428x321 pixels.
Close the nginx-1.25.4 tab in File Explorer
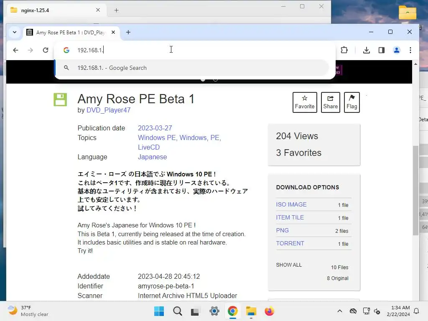[98, 10]
